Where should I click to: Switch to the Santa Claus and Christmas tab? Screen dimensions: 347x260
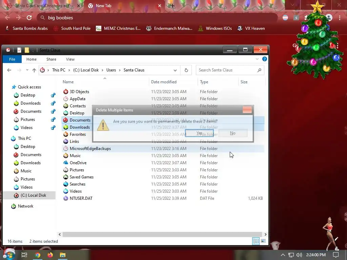pos(44,6)
